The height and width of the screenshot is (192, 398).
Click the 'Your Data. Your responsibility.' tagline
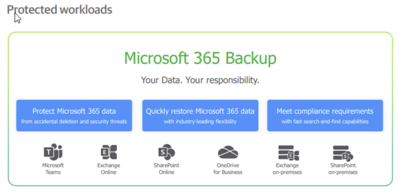[200, 80]
